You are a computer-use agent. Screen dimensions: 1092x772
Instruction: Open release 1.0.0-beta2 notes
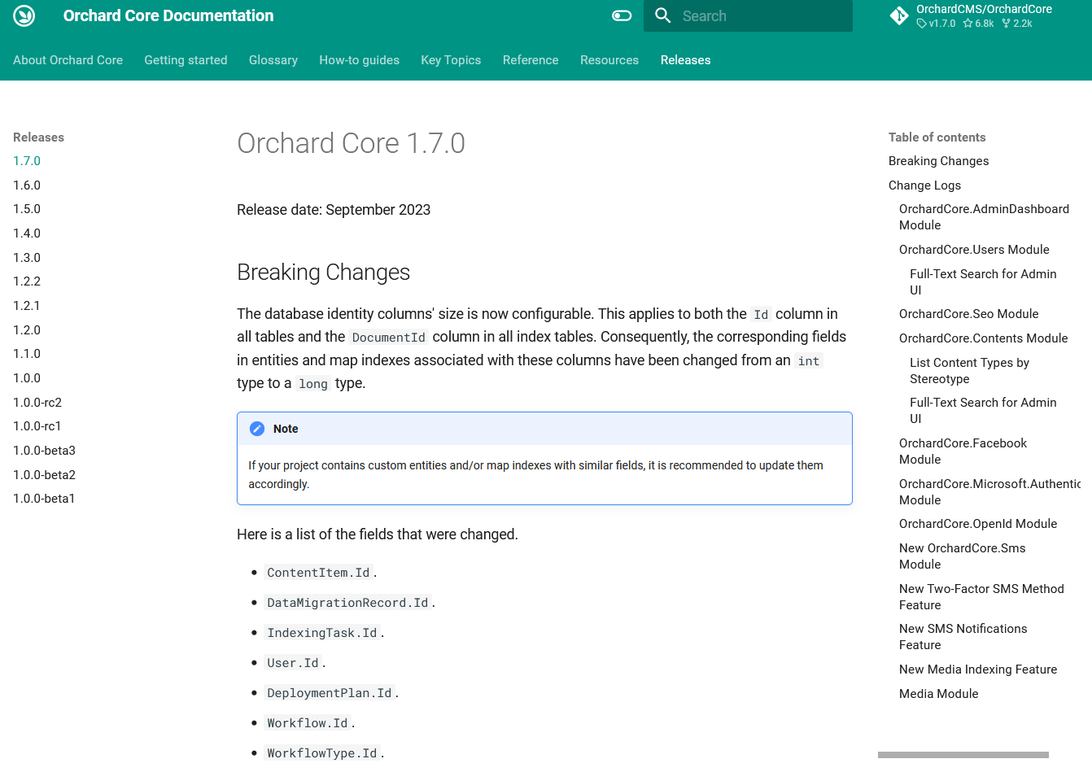tap(44, 475)
